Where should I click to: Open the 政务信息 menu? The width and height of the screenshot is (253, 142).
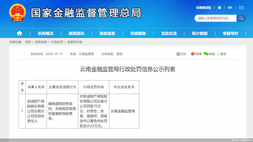[107, 33]
